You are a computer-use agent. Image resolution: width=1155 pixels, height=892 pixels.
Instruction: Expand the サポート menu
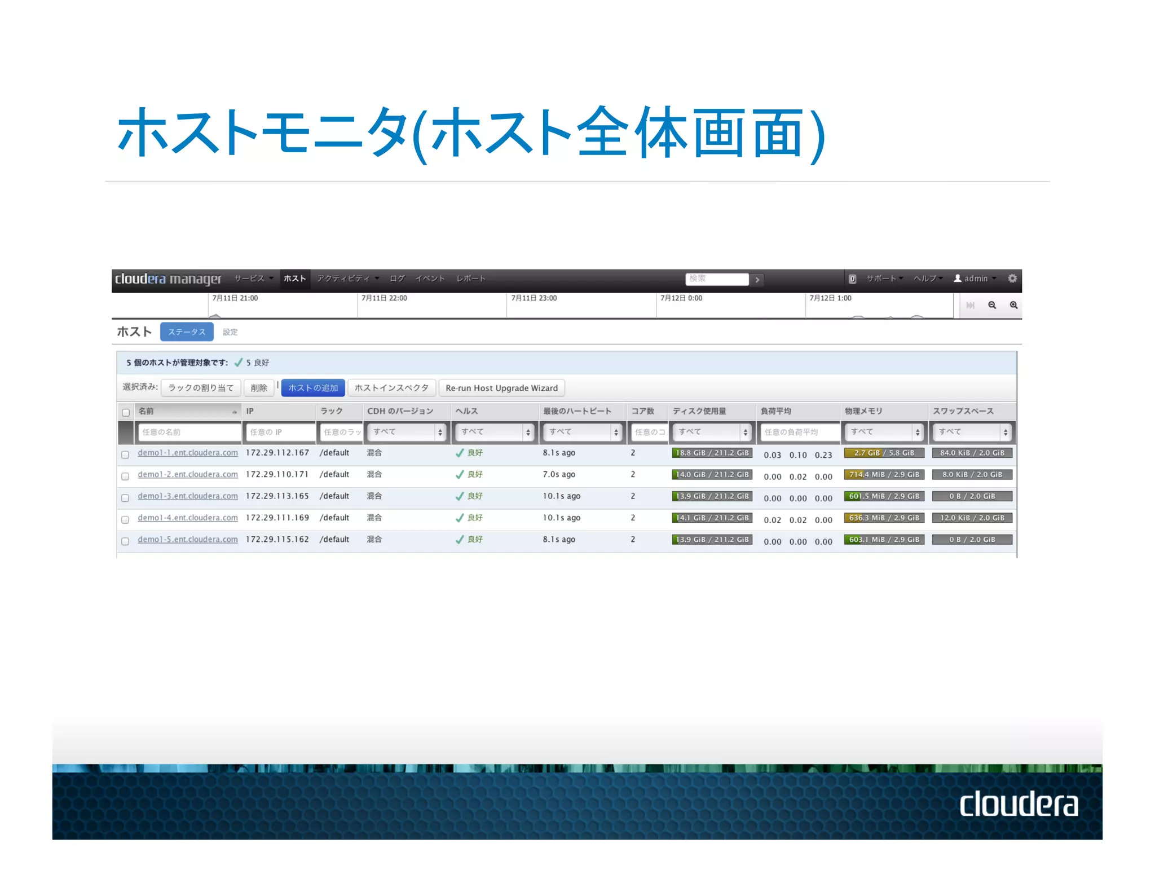(885, 279)
